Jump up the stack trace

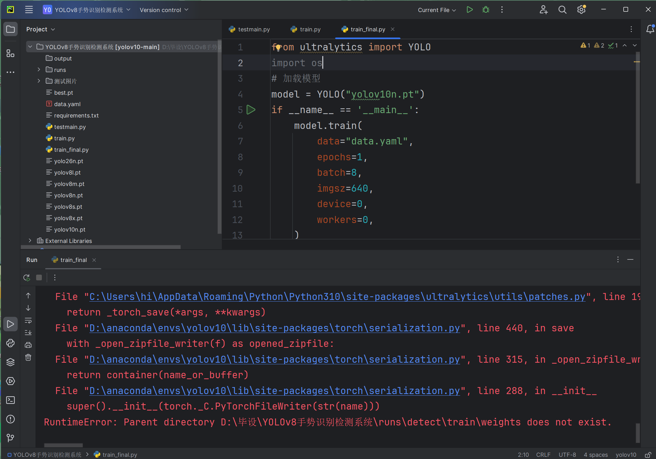coord(28,296)
